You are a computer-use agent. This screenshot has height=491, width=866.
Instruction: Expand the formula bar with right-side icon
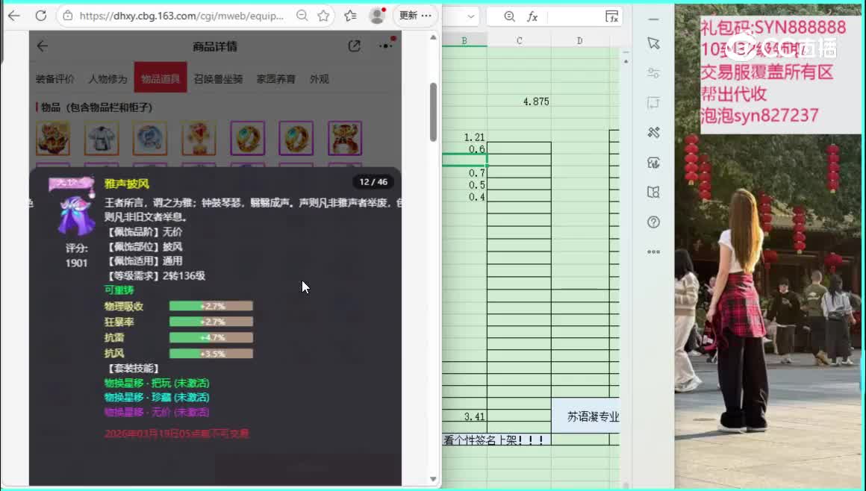(x=611, y=16)
